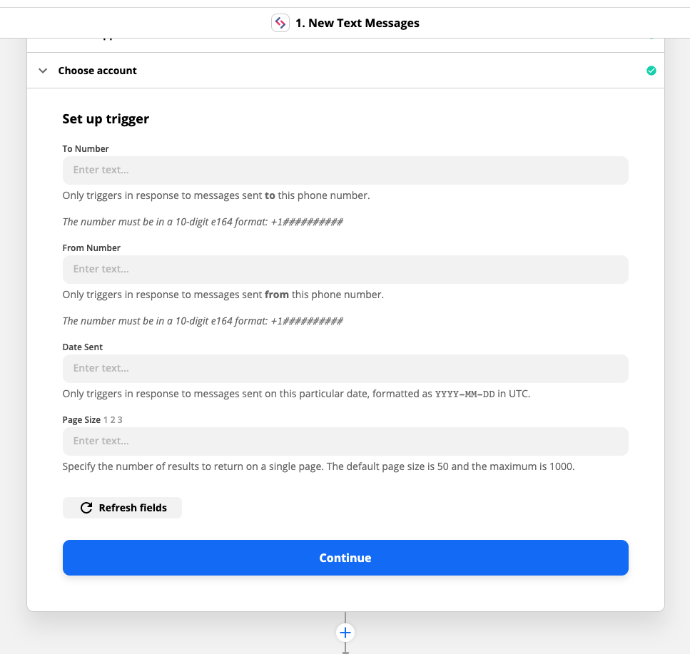Viewport: 690px width, 654px height.
Task: Click into the To Number text field
Action: [345, 170]
